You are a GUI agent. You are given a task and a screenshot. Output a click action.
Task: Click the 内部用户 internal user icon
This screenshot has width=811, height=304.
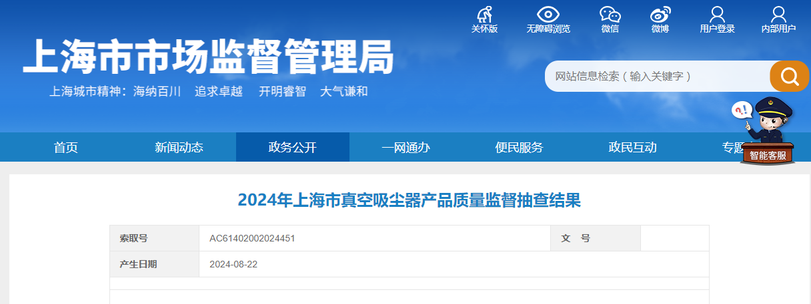[778, 14]
